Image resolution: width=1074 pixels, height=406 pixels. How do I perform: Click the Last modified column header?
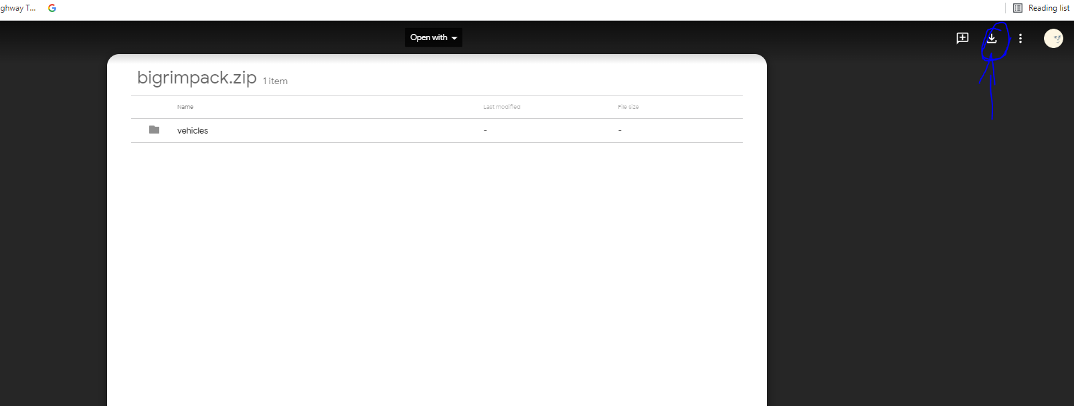pos(502,107)
